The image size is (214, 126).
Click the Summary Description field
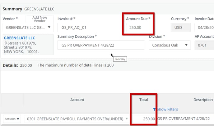tap(101, 45)
